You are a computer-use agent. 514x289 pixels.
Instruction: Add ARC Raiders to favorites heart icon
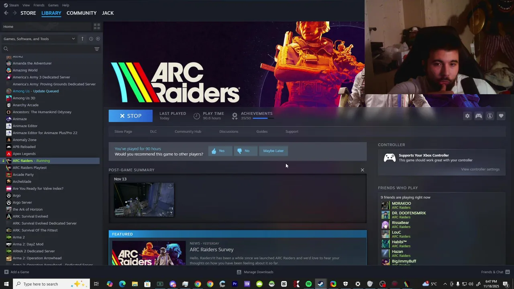[501, 116]
